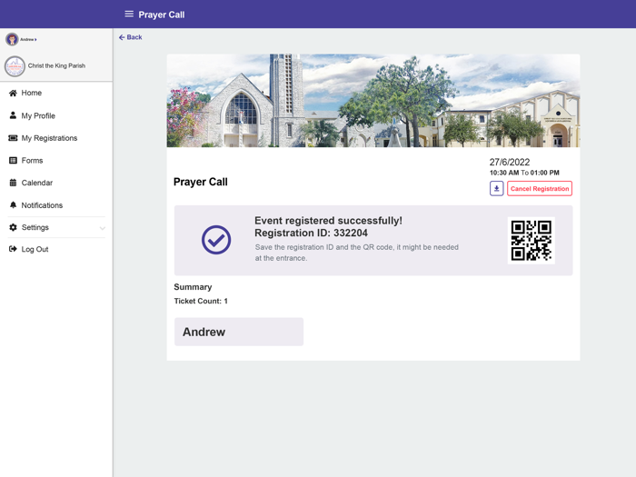Click the Forms list icon
This screenshot has height=477, width=636.
[x=13, y=160]
